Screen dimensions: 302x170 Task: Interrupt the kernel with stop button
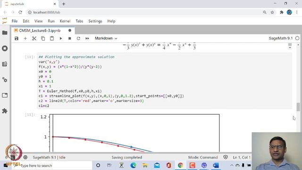point(70,38)
